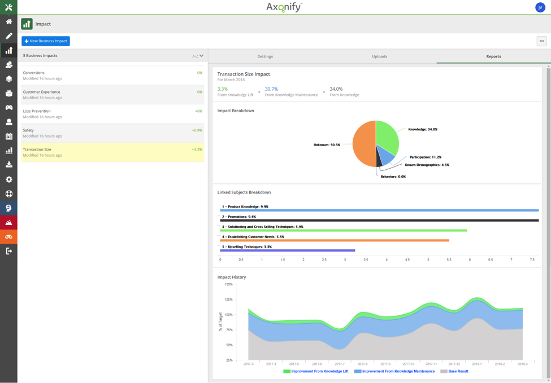Viewport: 551px width, 383px height.
Task: Click the logout arrow icon in sidebar
Action: [8, 251]
